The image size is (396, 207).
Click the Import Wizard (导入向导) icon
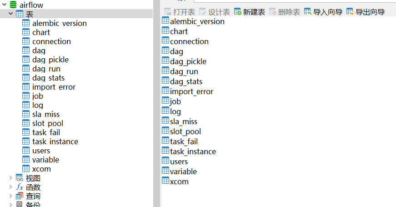click(308, 11)
